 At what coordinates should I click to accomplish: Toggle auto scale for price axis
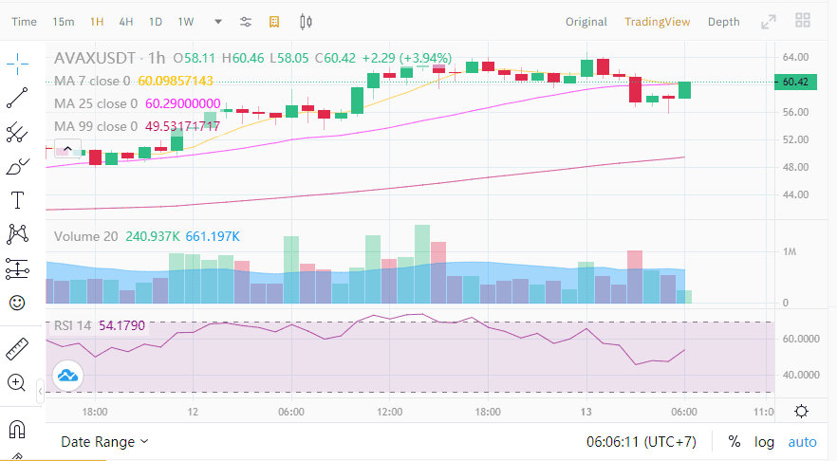(x=802, y=442)
